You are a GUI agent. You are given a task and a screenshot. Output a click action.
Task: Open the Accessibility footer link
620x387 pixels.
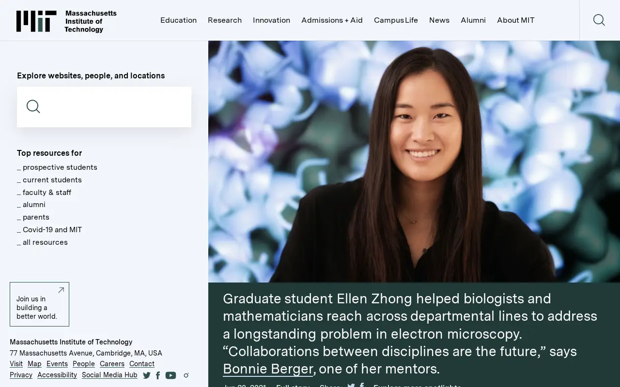pyautogui.click(x=57, y=375)
